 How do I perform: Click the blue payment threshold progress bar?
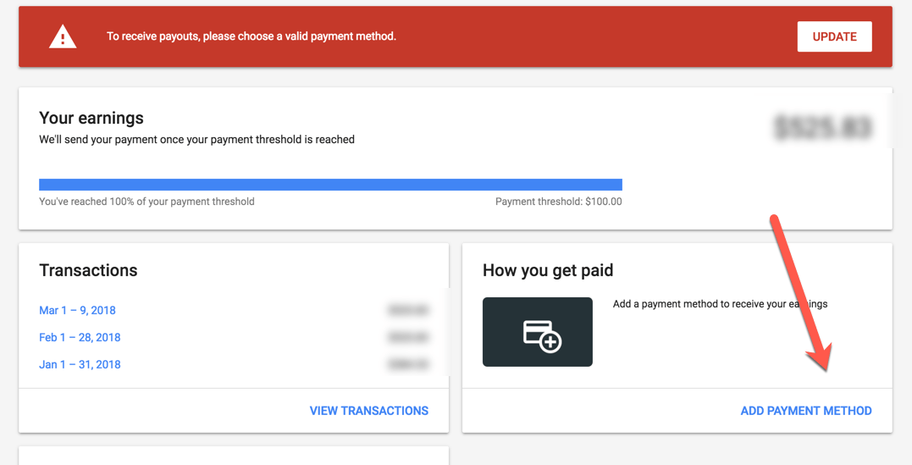click(x=330, y=185)
